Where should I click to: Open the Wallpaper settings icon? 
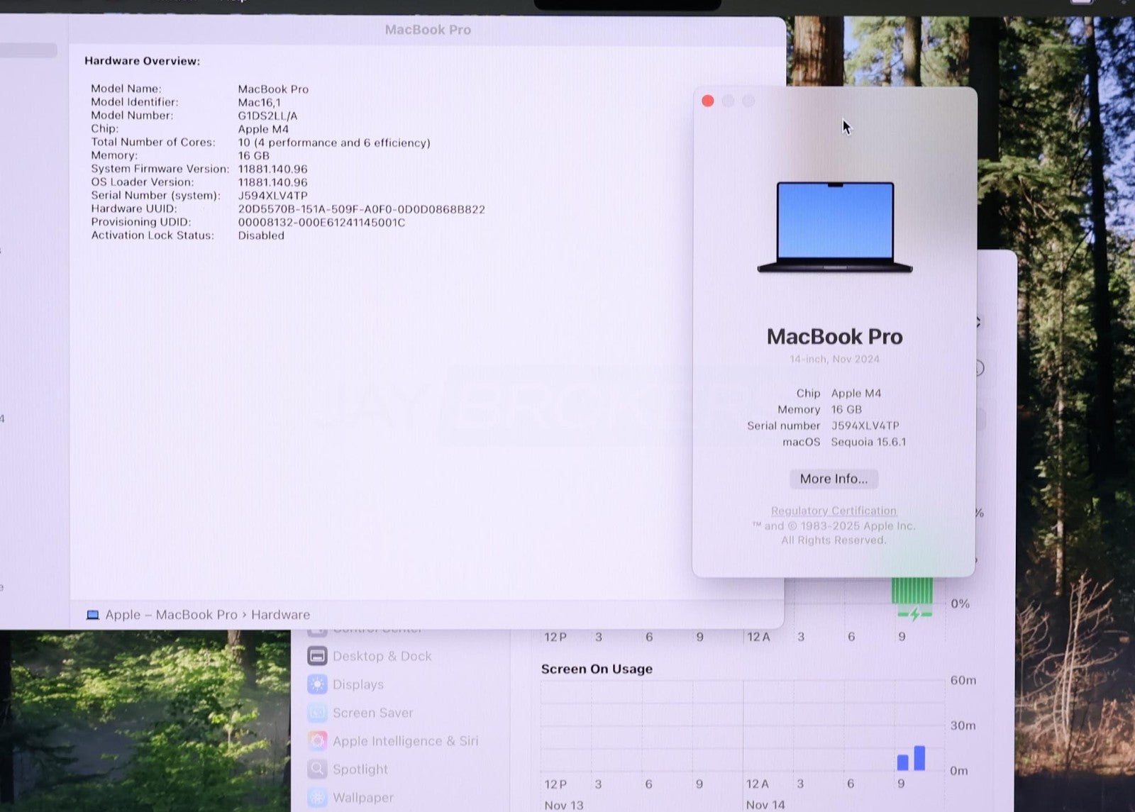coord(317,798)
